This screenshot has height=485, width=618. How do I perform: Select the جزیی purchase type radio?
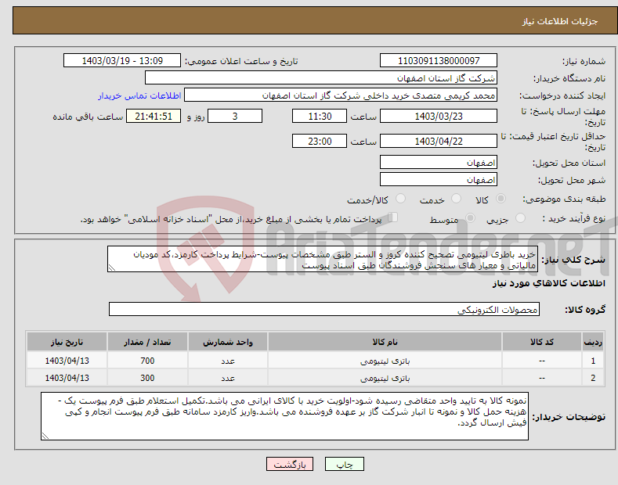click(520, 217)
